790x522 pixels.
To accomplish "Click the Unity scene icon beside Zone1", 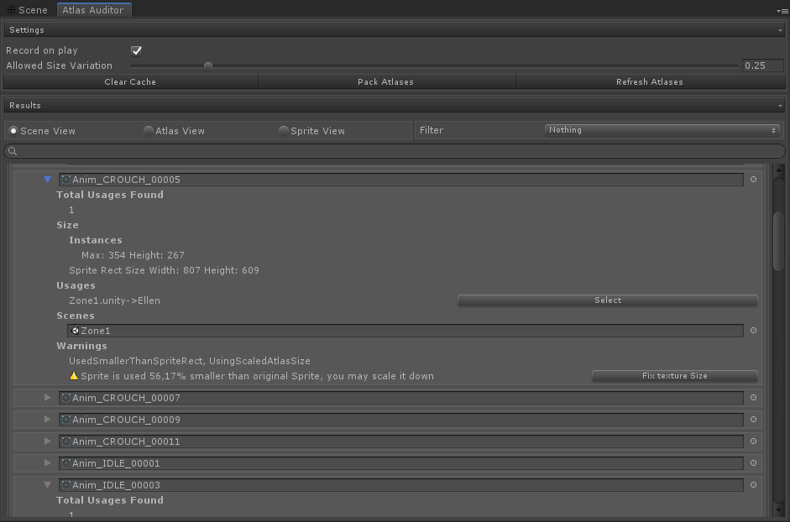I will point(76,331).
